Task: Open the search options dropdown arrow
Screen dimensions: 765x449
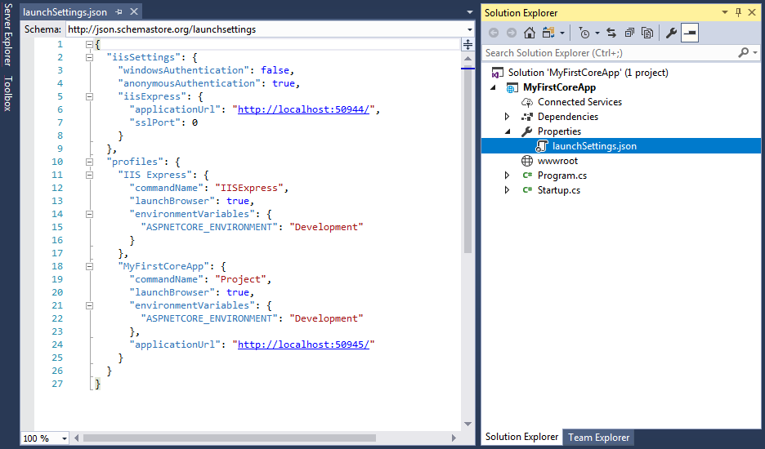Action: 754,52
